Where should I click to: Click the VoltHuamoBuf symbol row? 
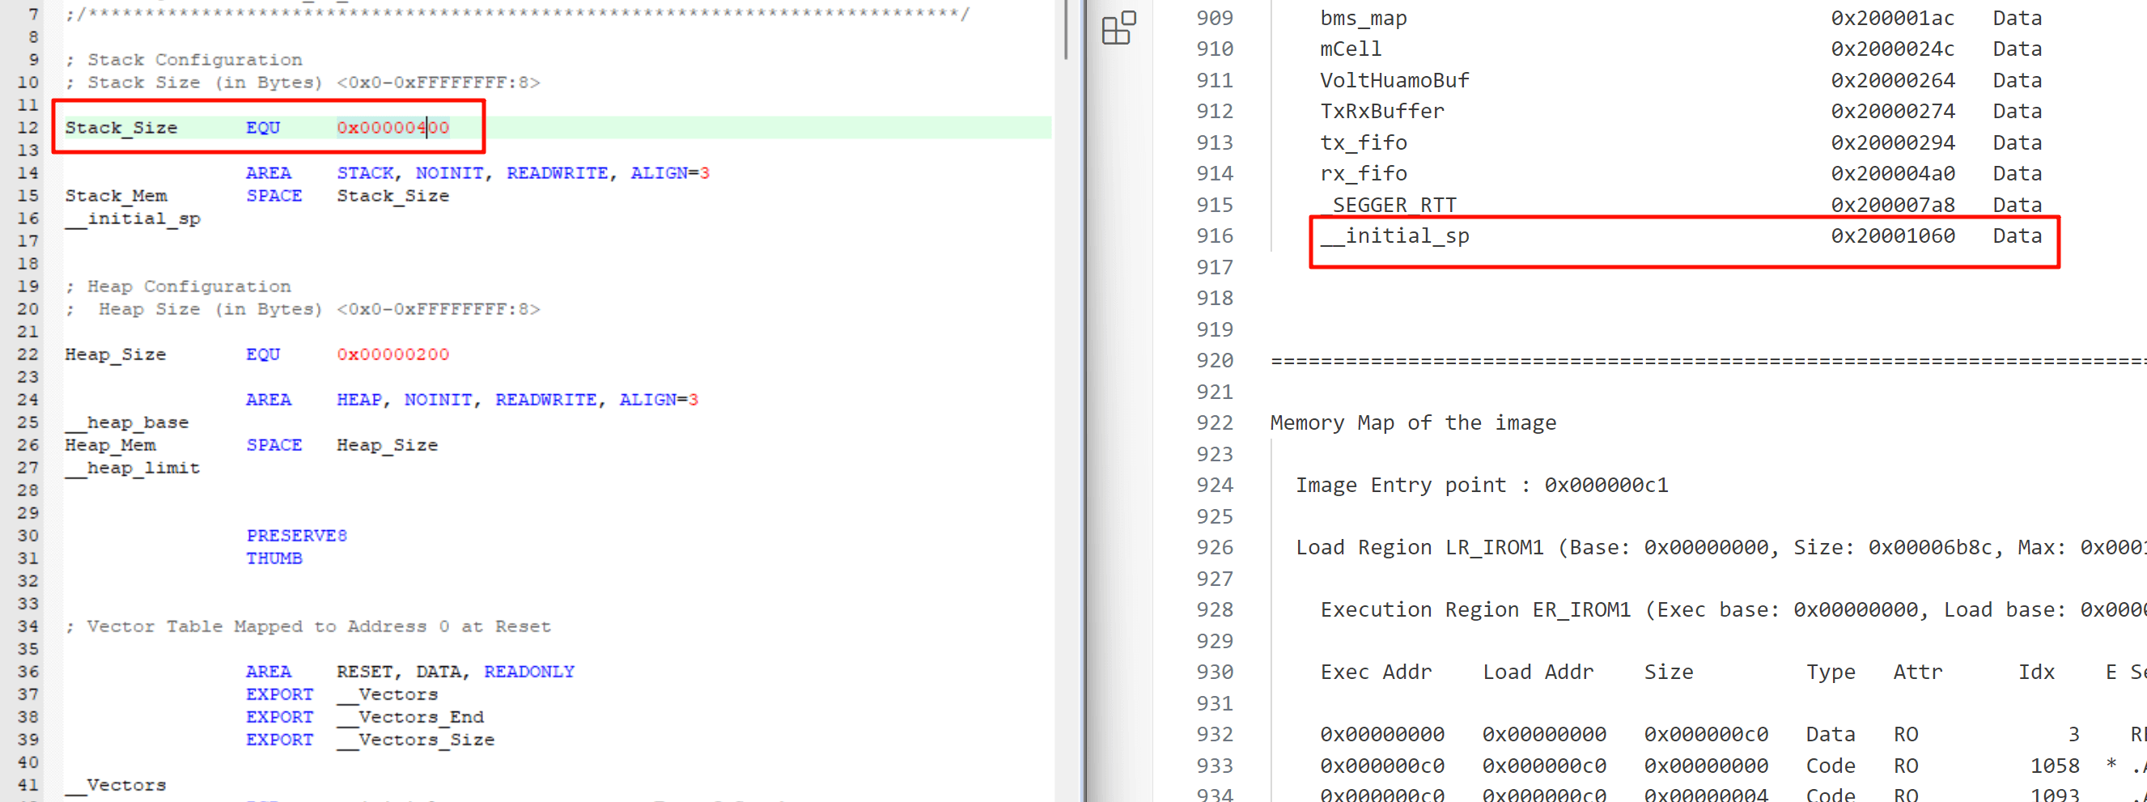tap(1394, 81)
